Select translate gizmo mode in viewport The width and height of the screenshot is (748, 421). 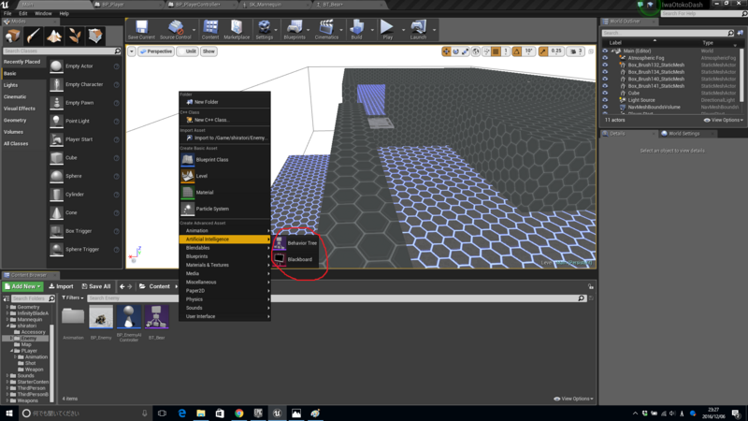coord(446,51)
